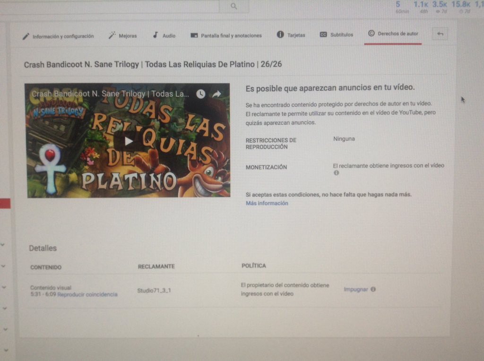Click the Contenido visual text
The image size is (484, 361).
51,288
